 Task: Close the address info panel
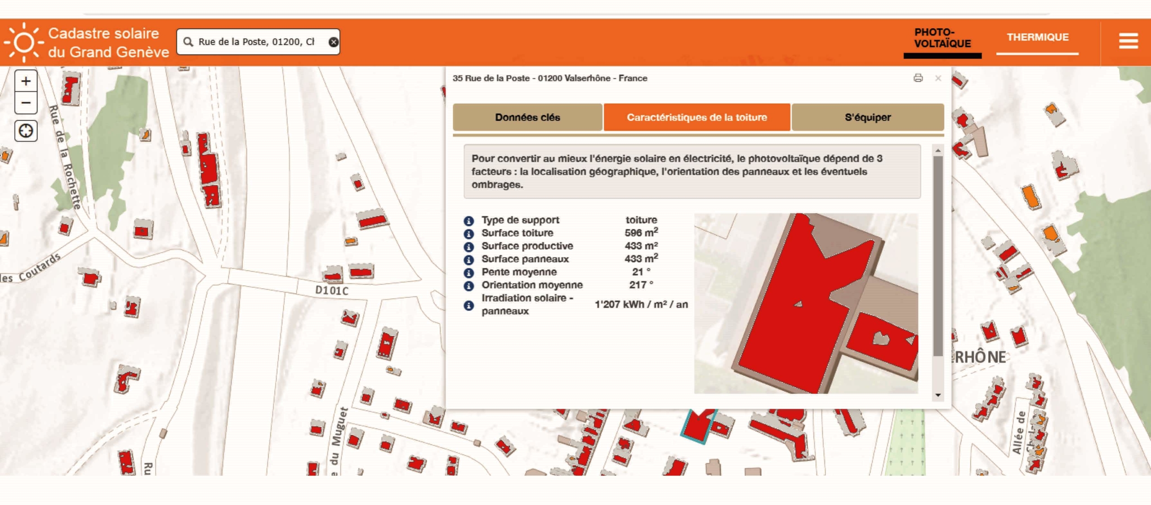pos(938,78)
